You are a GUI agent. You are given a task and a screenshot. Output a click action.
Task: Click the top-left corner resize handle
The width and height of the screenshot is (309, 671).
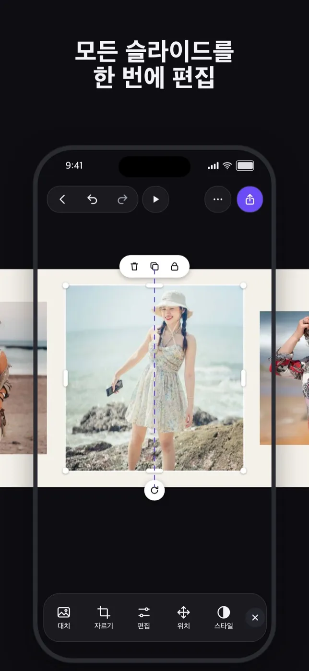coord(66,285)
